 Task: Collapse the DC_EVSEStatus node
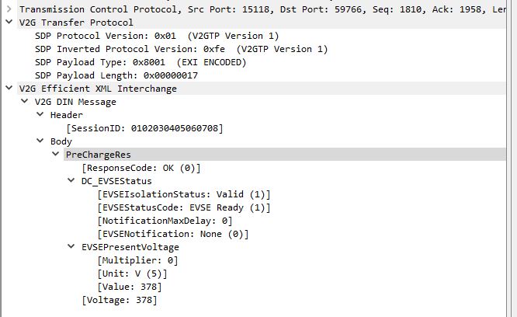click(x=71, y=181)
